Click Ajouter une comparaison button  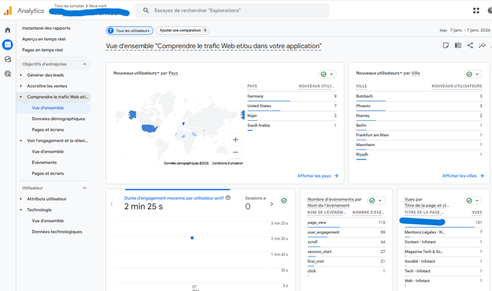pyautogui.click(x=183, y=30)
